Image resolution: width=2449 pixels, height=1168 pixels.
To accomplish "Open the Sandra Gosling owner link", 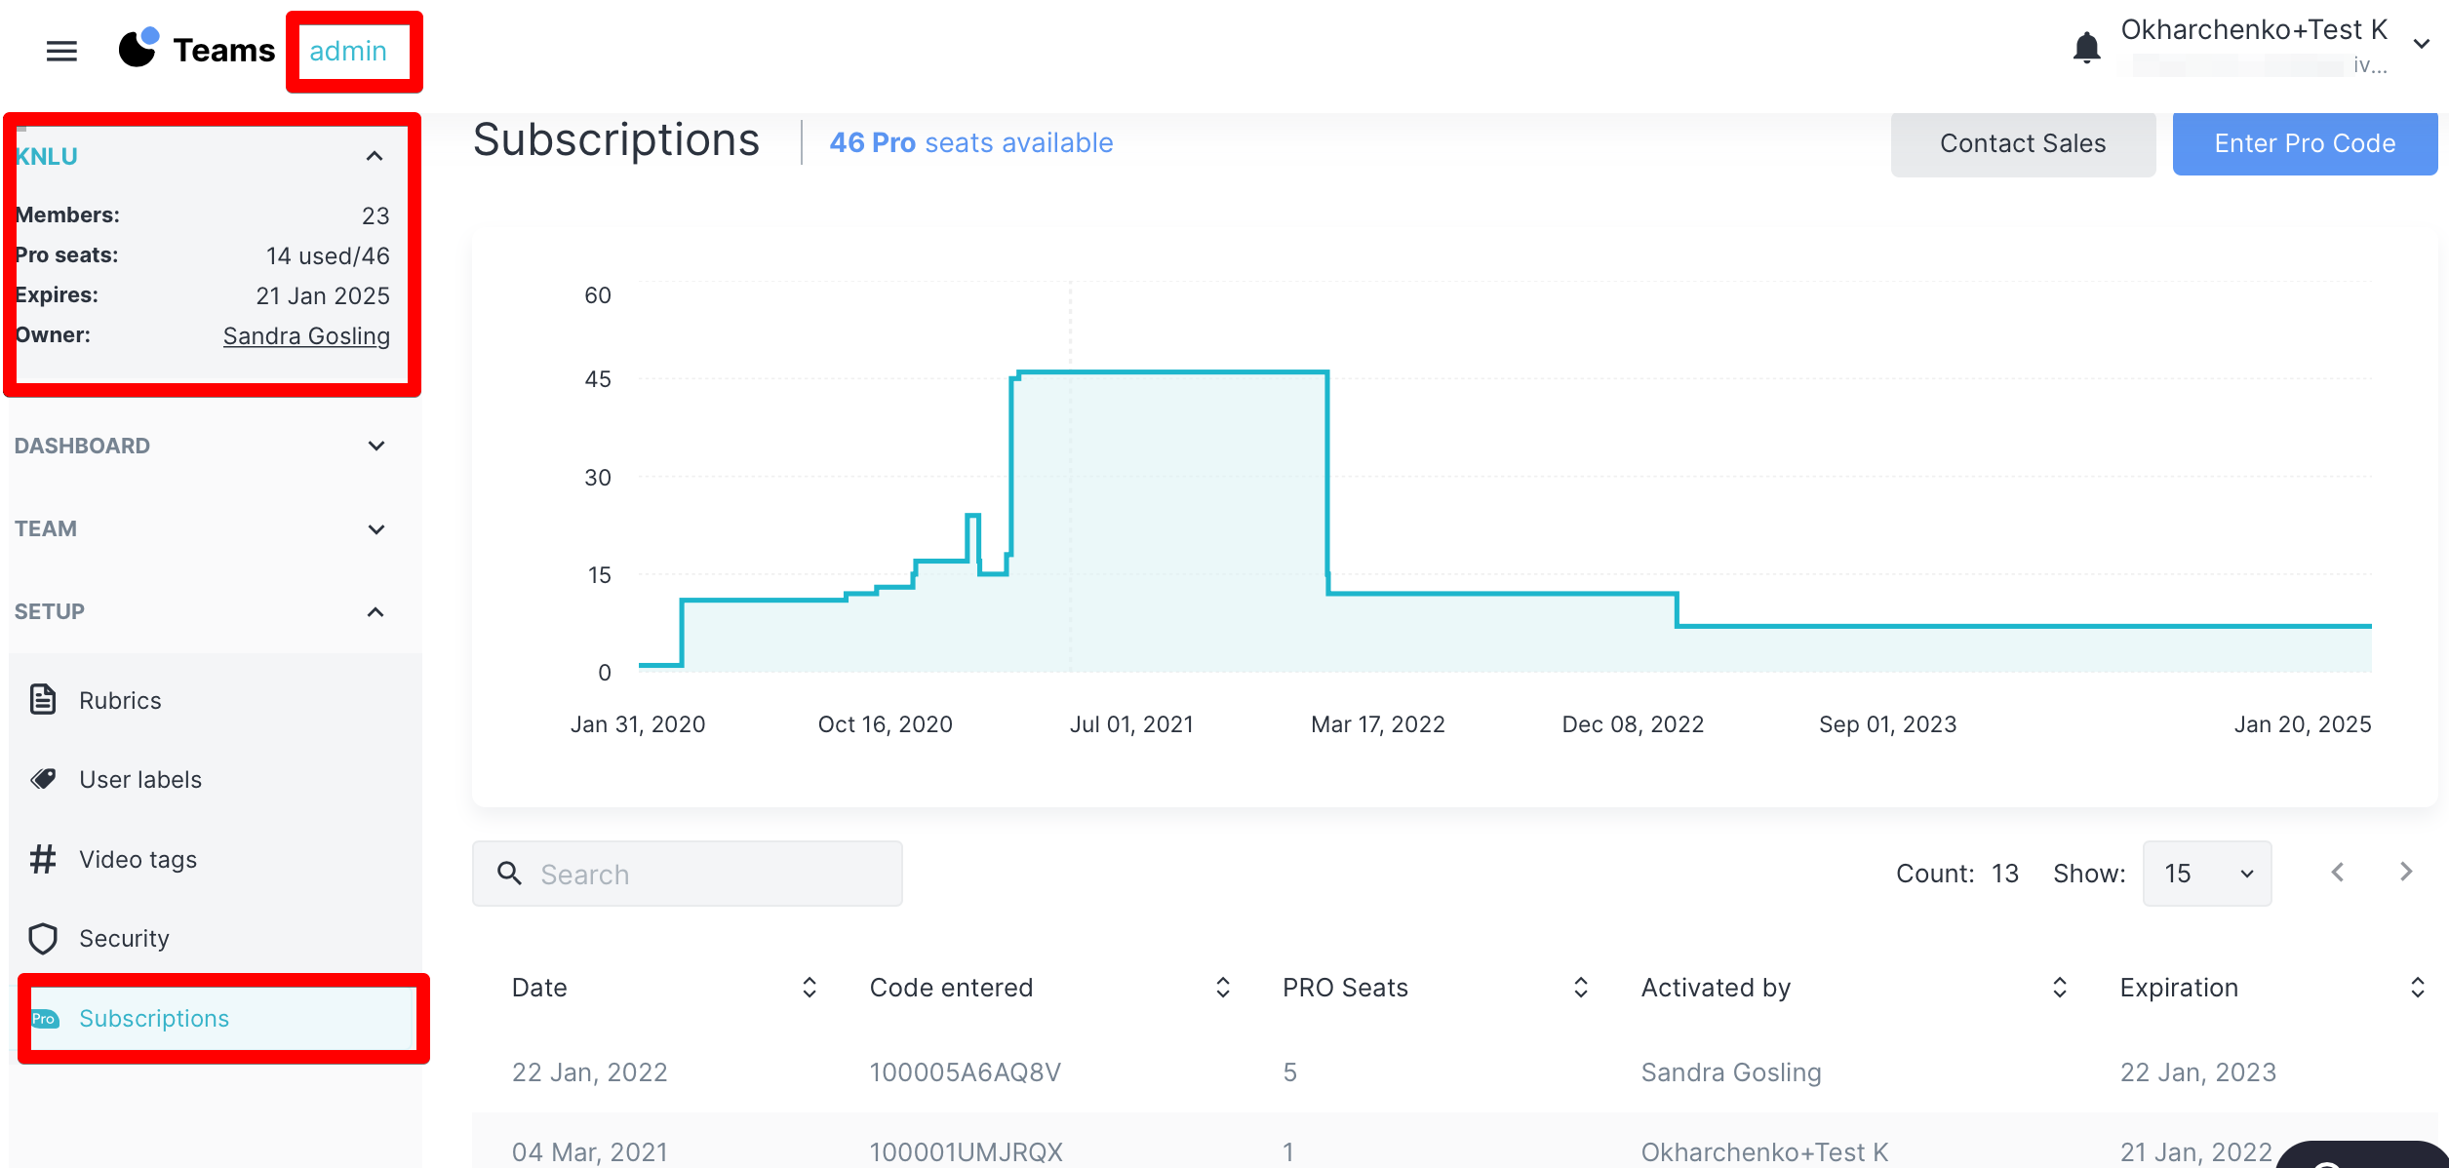I will point(306,335).
